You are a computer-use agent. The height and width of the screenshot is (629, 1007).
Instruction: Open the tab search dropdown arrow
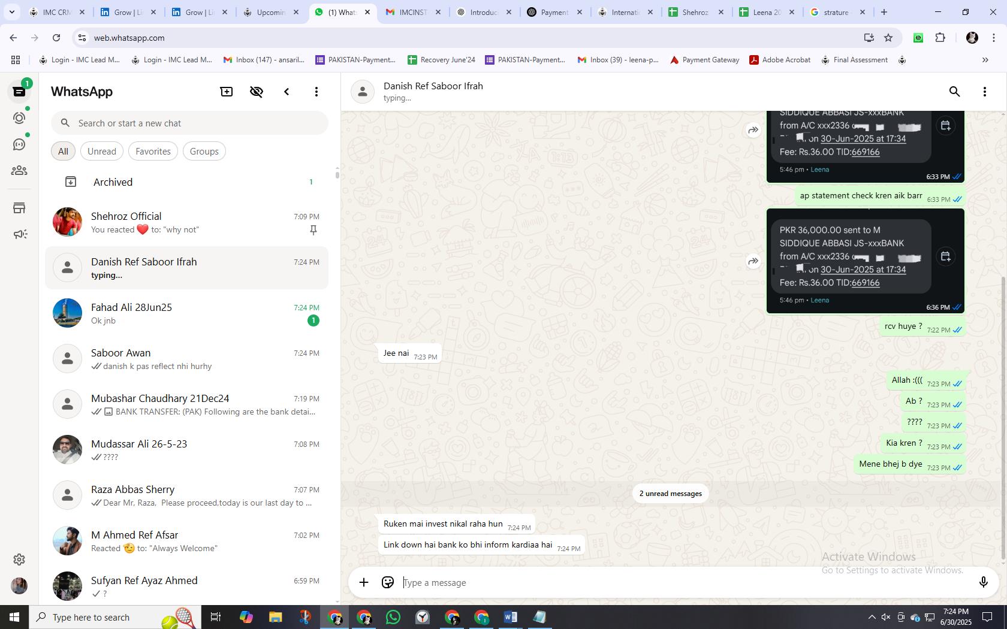pos(11,12)
